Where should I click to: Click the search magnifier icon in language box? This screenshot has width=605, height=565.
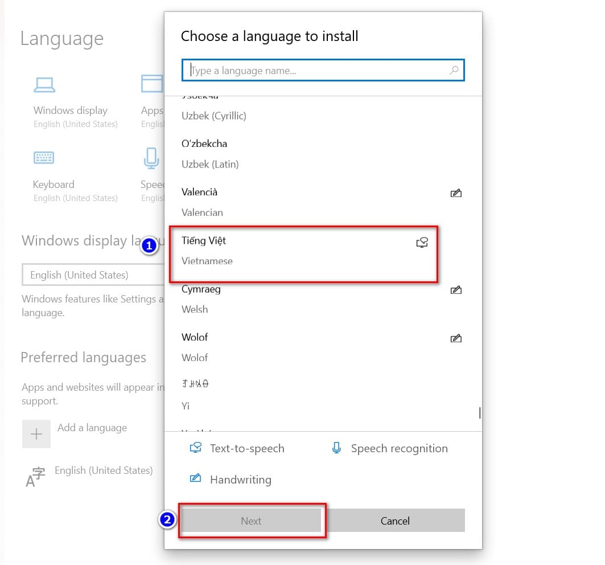[x=454, y=70]
